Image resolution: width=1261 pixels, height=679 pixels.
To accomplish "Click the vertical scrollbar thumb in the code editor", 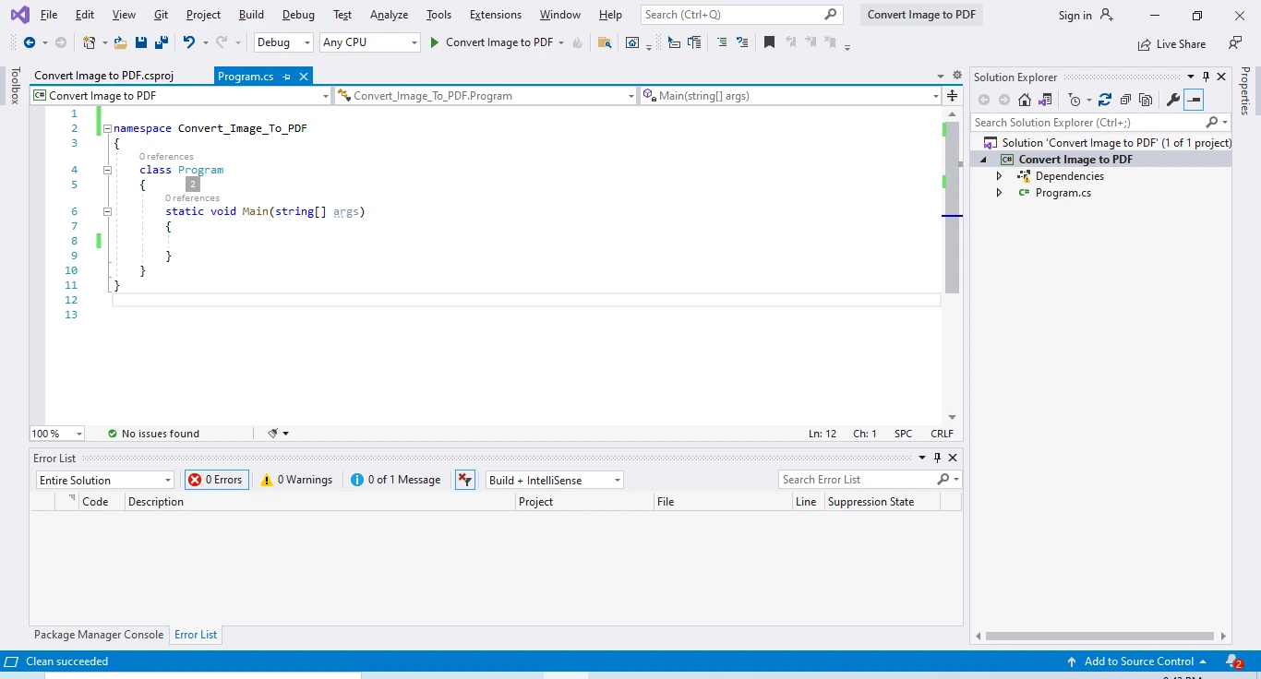I will [x=952, y=208].
